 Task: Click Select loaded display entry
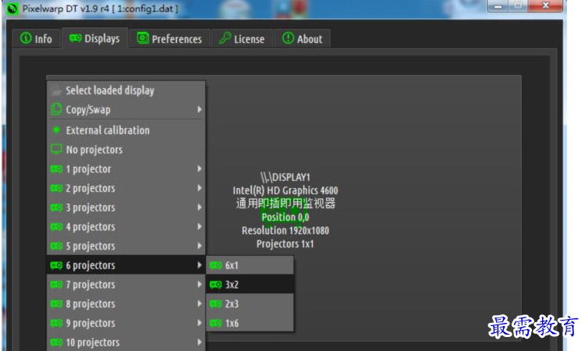109,90
